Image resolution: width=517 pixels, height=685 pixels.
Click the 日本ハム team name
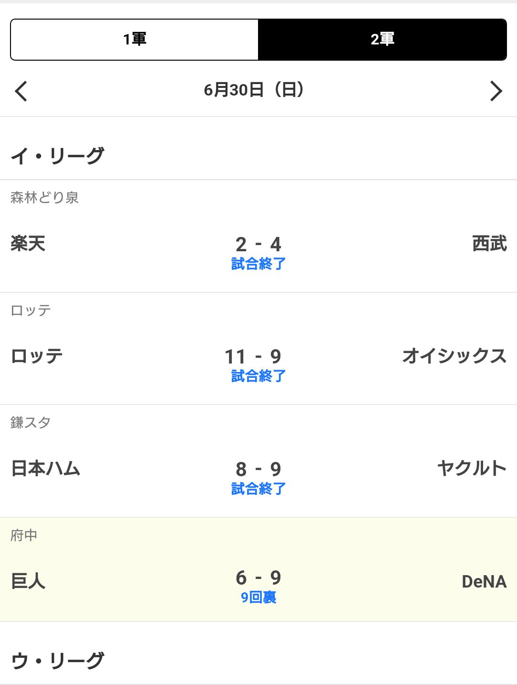click(46, 469)
